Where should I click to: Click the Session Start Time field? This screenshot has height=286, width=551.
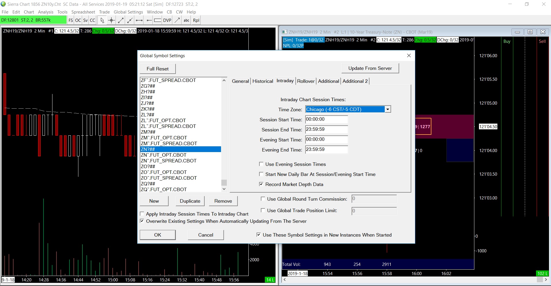(x=326, y=119)
